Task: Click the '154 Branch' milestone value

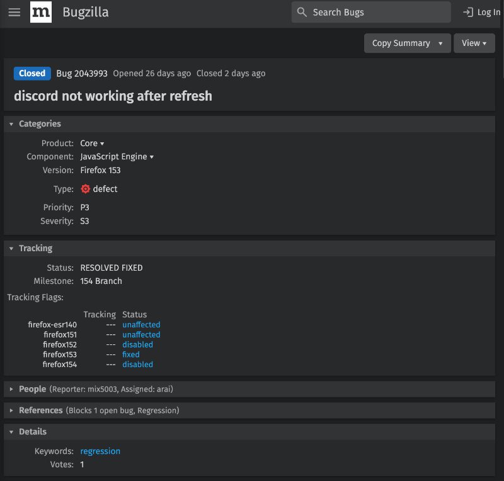Action: (101, 281)
